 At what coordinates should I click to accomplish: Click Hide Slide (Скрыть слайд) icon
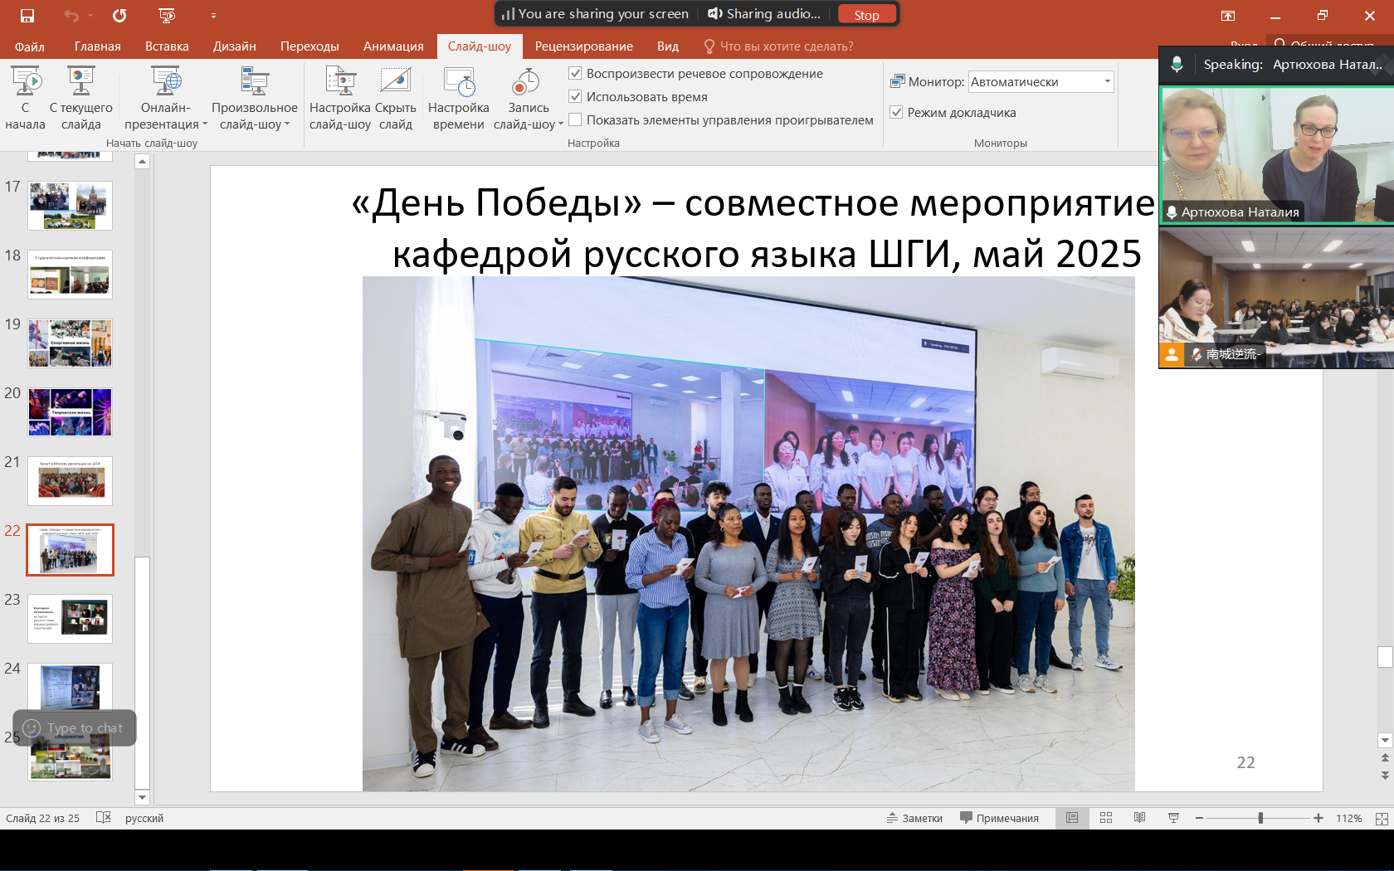(x=396, y=82)
